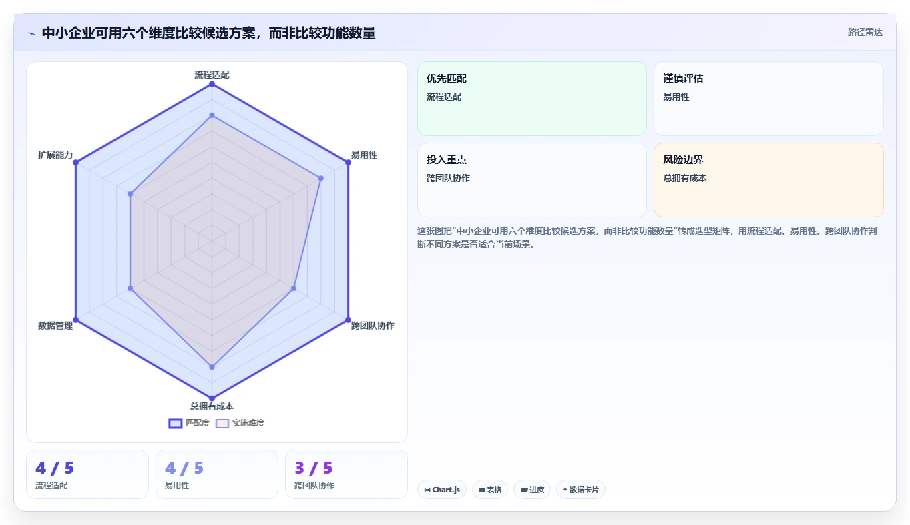Click the 数据管理 axis label on radar chart
The height and width of the screenshot is (525, 910).
[55, 326]
